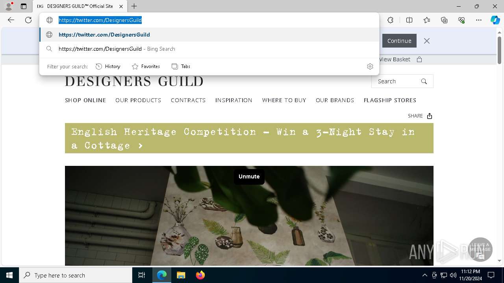Close the DESIGNERS GUILD Official Site tab
The width and height of the screenshot is (504, 283).
click(121, 6)
